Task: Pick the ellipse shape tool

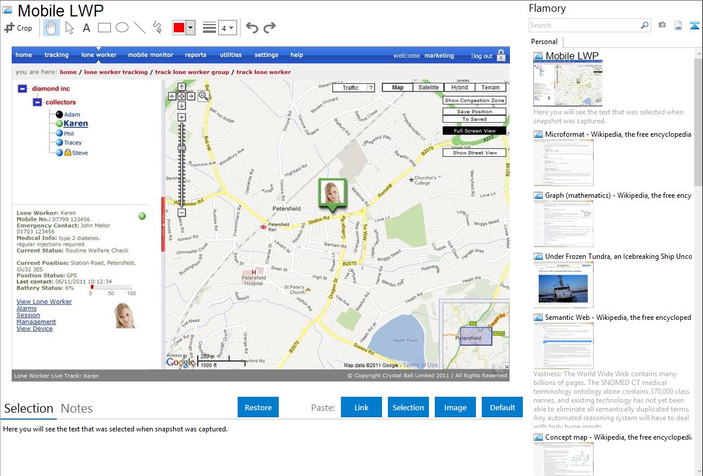Action: tap(122, 28)
